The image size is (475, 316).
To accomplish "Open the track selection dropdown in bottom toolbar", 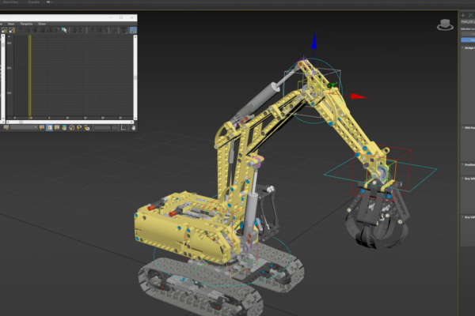I will coord(24,128).
